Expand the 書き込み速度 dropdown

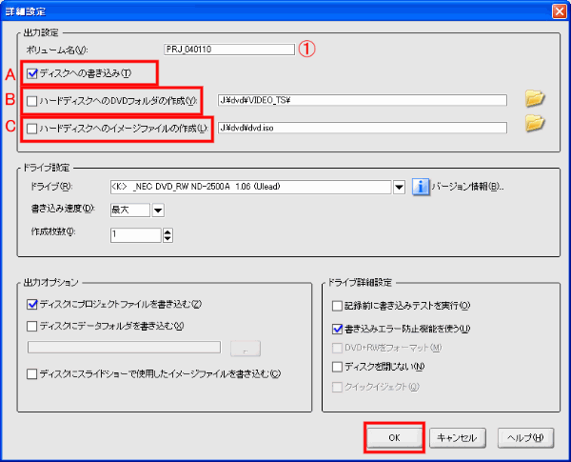pyautogui.click(x=158, y=210)
